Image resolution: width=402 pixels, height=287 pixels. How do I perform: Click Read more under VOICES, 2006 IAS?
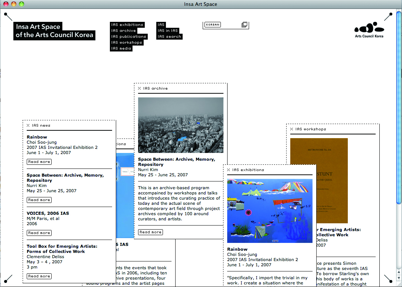pos(39,233)
